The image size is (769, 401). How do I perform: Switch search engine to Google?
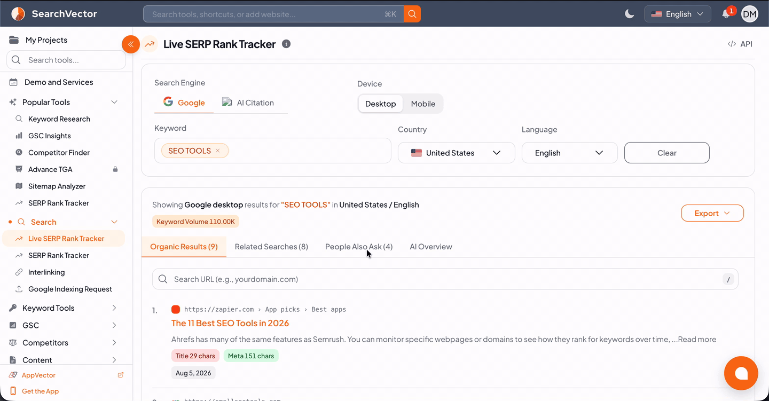184,103
